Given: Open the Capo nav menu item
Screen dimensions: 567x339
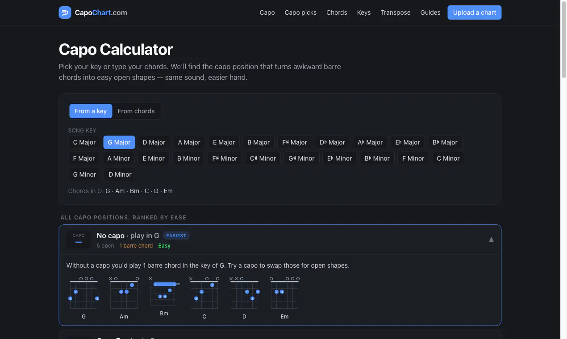Looking at the screenshot, I should (267, 12).
